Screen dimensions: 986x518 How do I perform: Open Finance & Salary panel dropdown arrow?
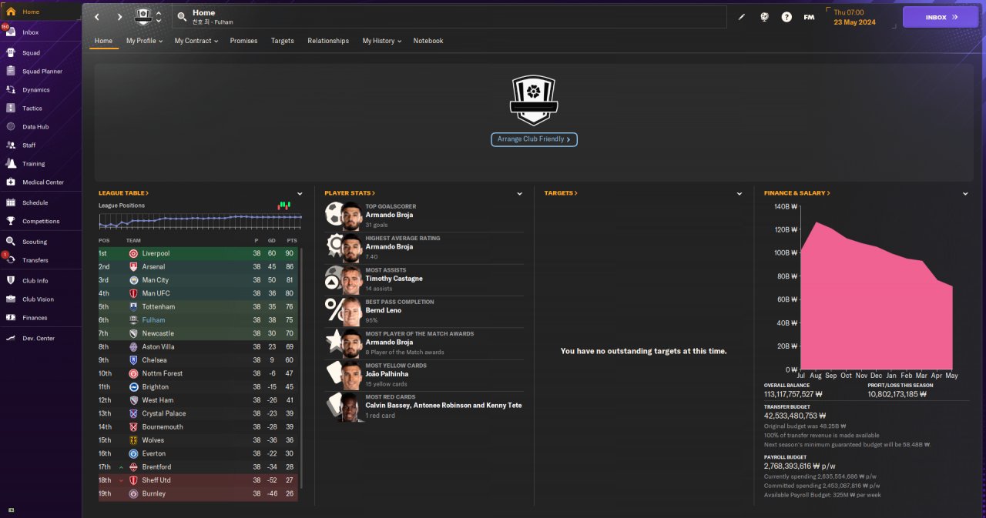965,194
